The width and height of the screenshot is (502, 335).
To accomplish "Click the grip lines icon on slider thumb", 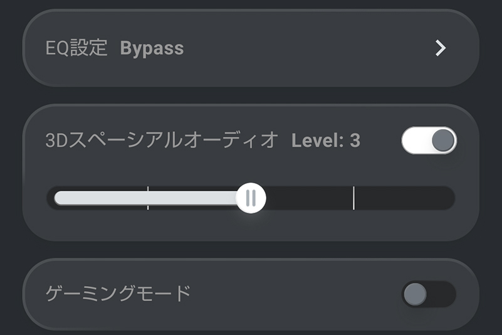I will [251, 198].
